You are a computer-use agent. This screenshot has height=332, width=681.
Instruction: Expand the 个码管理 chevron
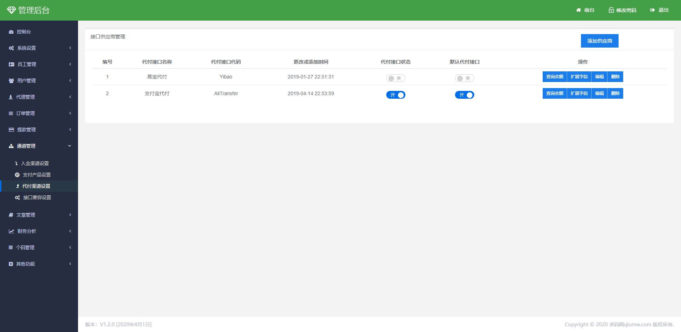click(x=70, y=247)
